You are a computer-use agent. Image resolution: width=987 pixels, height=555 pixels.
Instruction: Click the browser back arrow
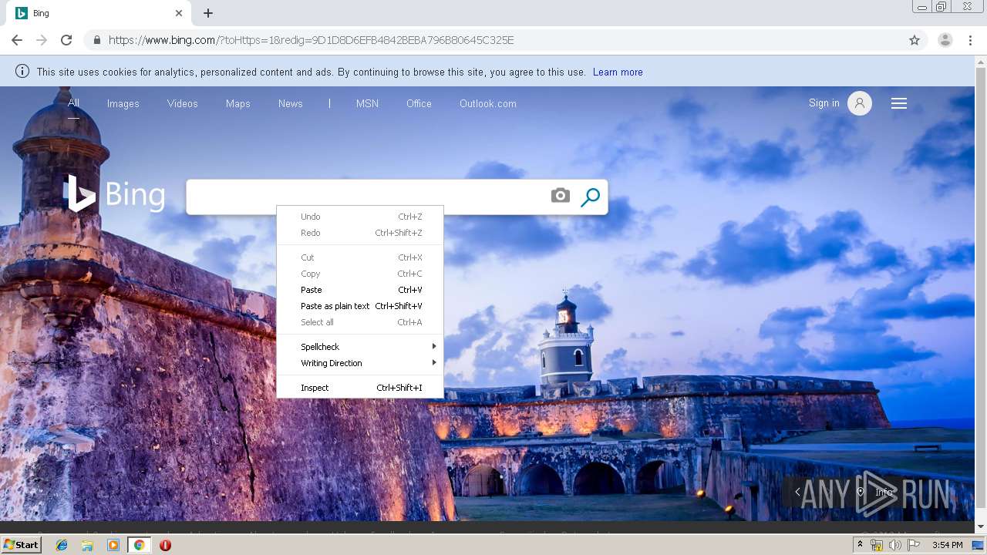tap(17, 40)
